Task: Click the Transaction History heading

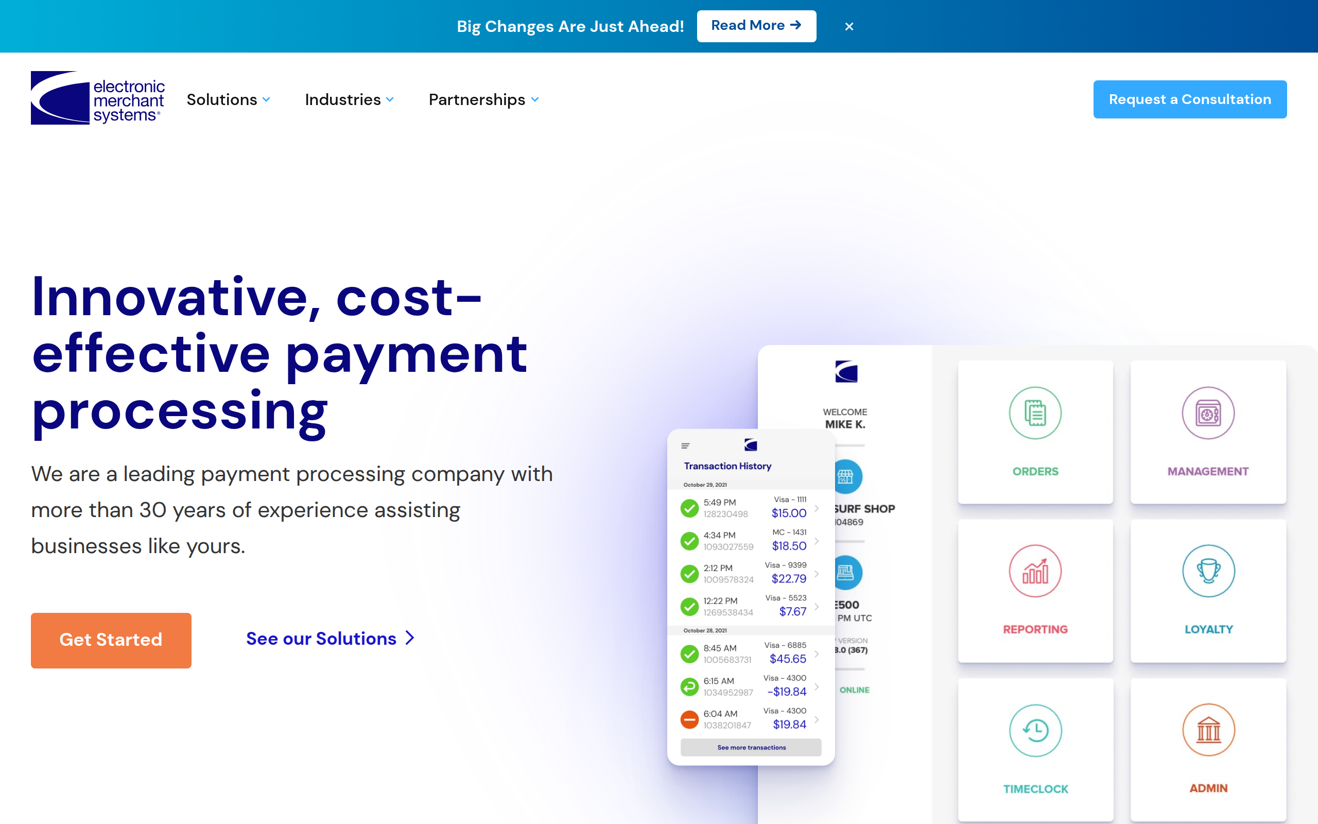Action: pyautogui.click(x=727, y=466)
